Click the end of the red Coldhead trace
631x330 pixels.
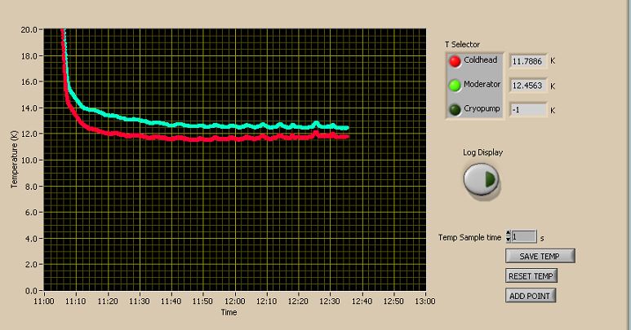pos(347,137)
